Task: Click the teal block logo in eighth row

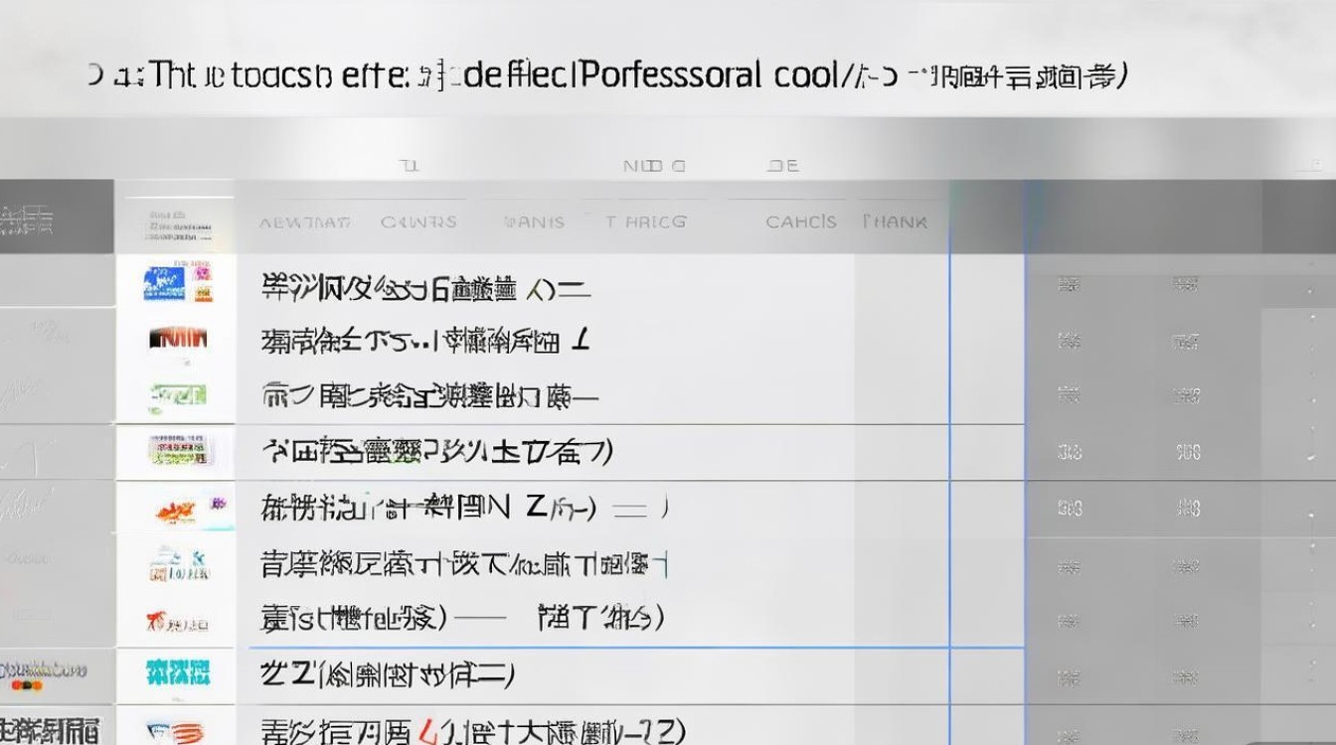Action: (x=177, y=672)
